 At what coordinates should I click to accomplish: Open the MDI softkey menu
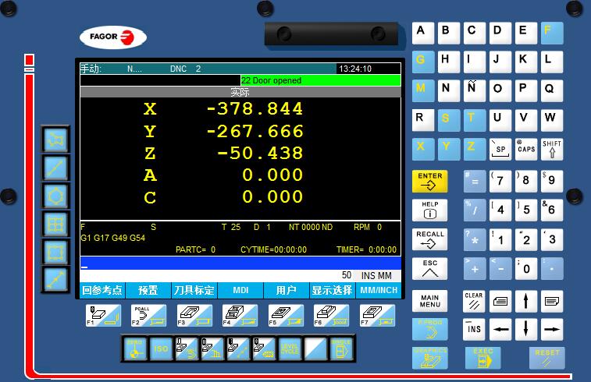240,291
